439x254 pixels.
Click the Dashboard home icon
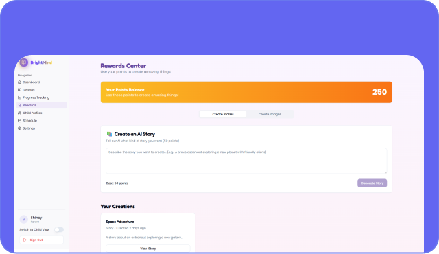pyautogui.click(x=19, y=82)
